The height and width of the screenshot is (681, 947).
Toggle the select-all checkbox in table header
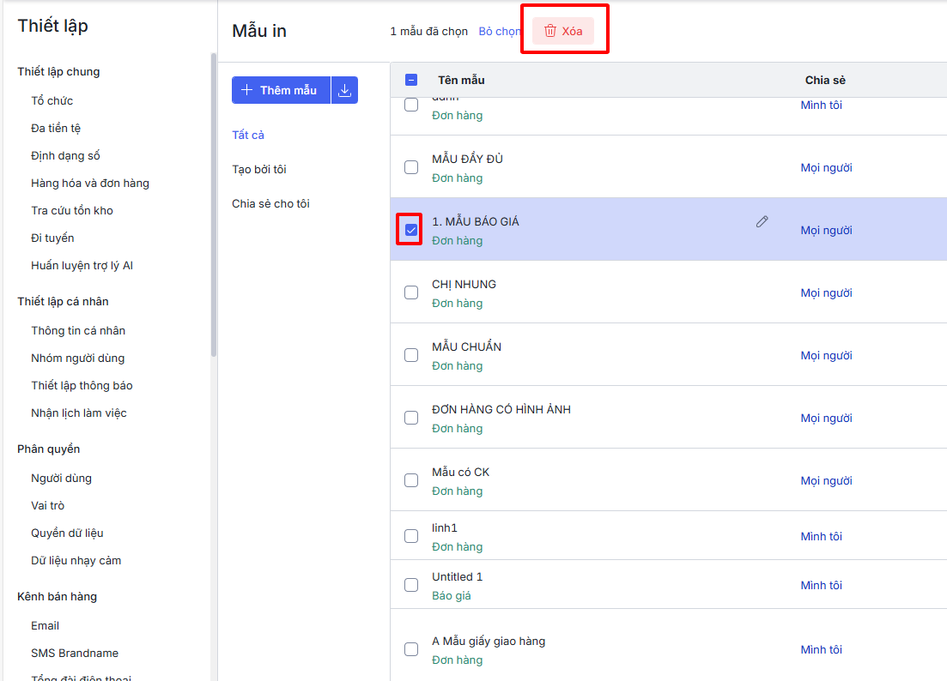coord(411,80)
